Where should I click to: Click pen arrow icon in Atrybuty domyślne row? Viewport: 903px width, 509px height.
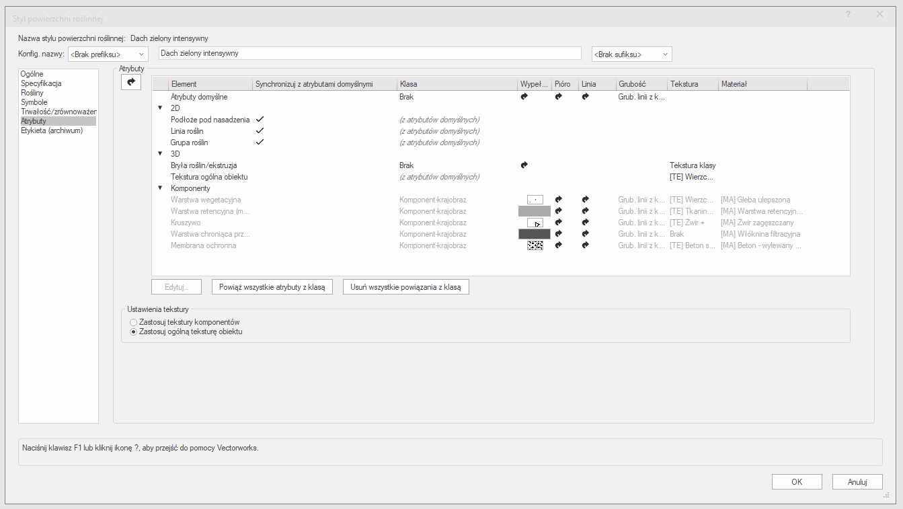[558, 97]
